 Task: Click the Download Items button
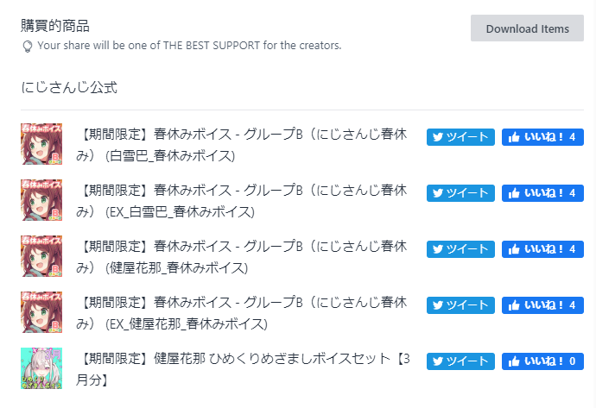click(x=527, y=28)
